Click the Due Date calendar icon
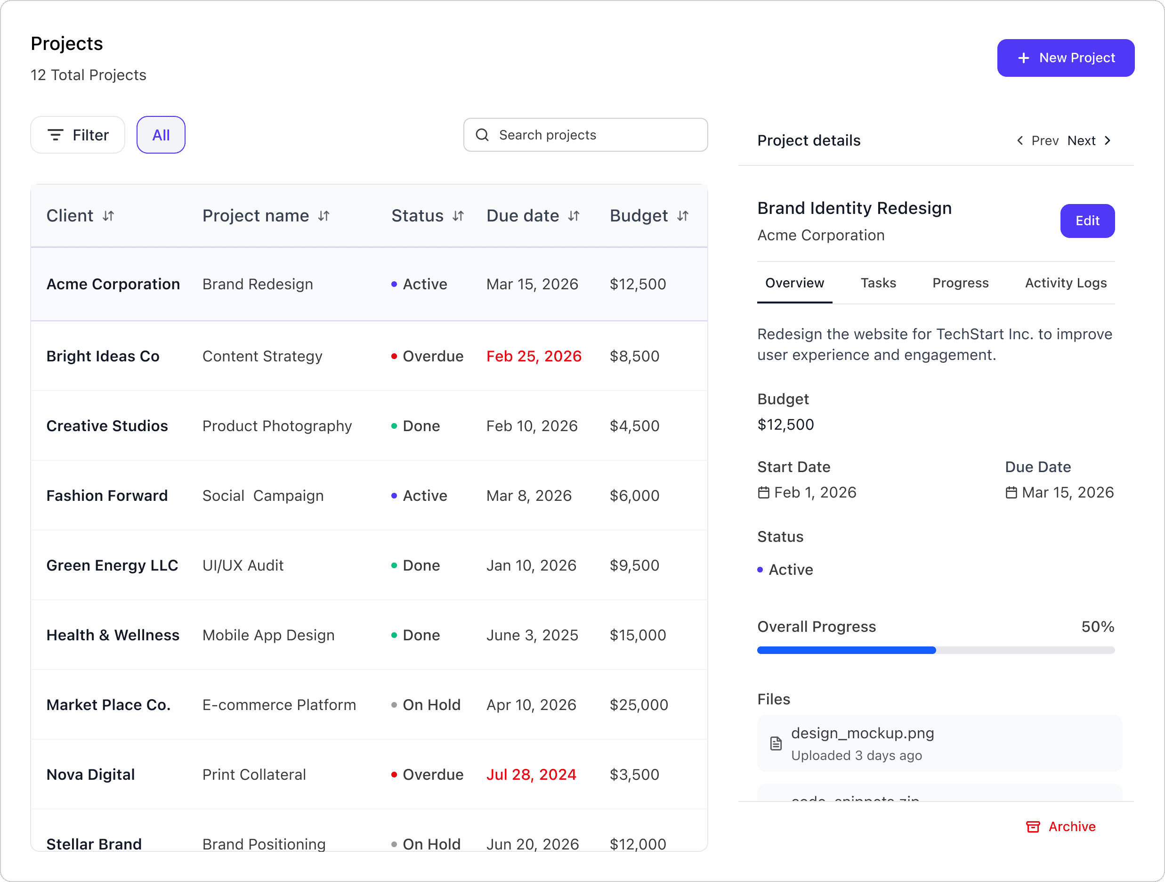The image size is (1165, 882). pos(1011,493)
